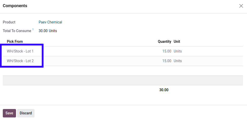Sort by the Pick From column header
Image resolution: width=247 pixels, height=121 pixels.
15,42
